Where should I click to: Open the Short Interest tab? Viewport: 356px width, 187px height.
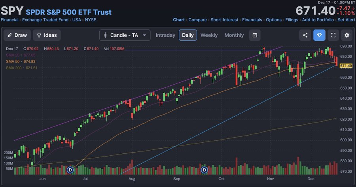pos(224,20)
